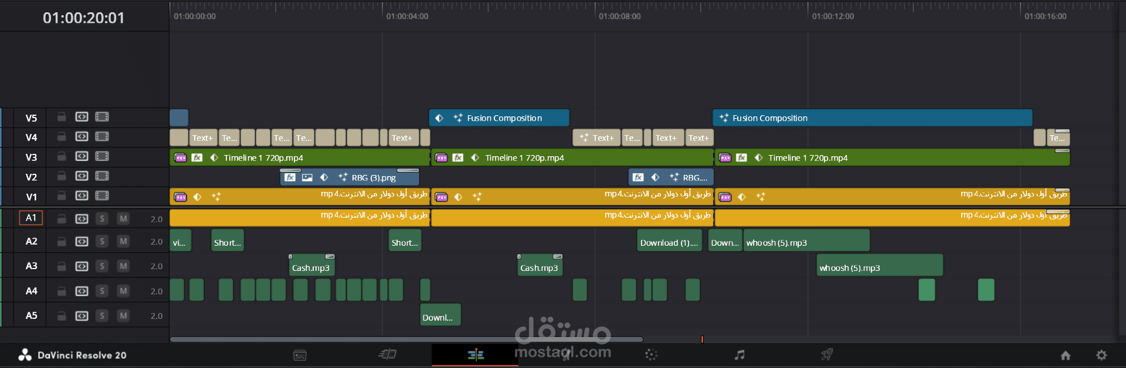The image size is (1126, 368).
Task: Select the long Fusion Composition clip on V5
Action: [x=872, y=118]
